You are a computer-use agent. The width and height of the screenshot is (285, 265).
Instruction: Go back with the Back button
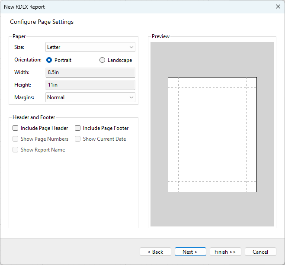(155, 252)
